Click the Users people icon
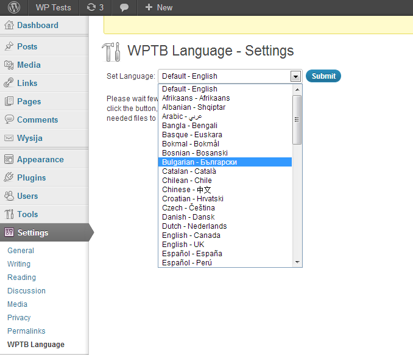Screen dimensions: 413x355 tap(9, 196)
